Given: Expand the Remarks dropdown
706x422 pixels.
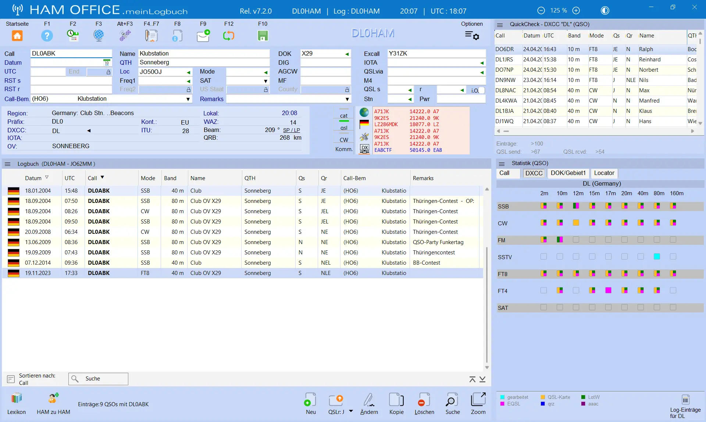Looking at the screenshot, I should pyautogui.click(x=347, y=99).
